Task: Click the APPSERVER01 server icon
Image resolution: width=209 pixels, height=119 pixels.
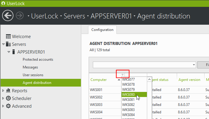Action: coord(13,52)
